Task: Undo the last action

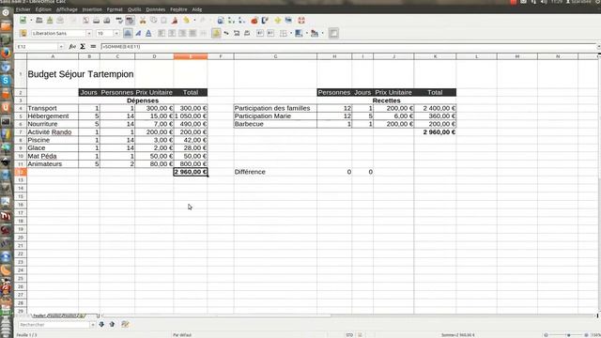Action: click(x=186, y=21)
